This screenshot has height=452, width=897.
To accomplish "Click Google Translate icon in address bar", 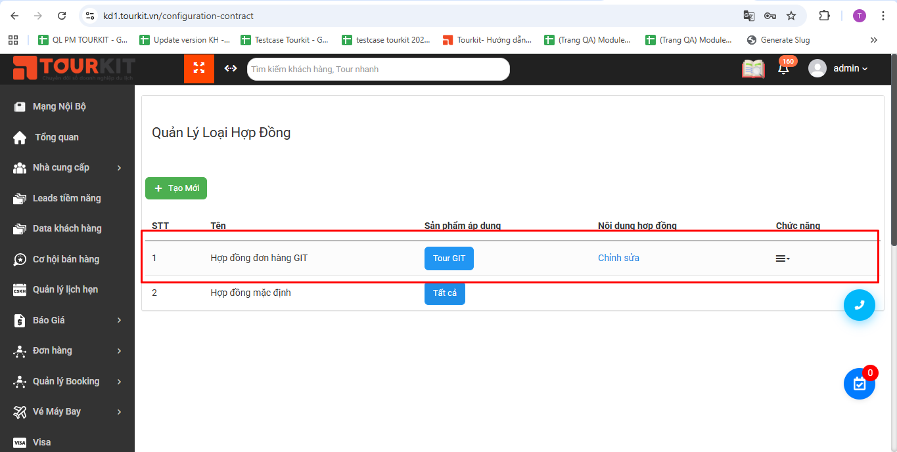I will [749, 16].
